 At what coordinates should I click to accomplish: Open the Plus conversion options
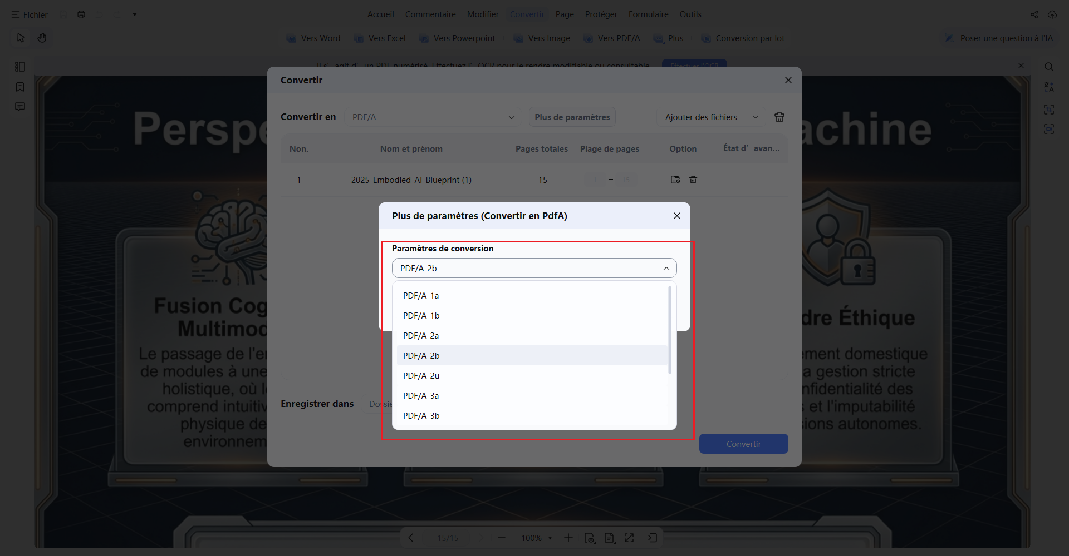click(669, 38)
